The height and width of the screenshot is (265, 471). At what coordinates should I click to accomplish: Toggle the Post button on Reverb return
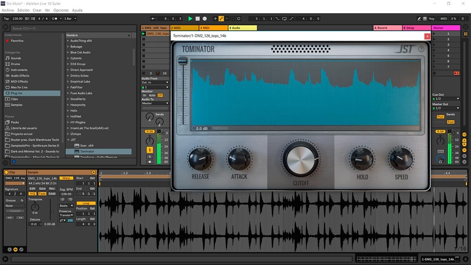[x=440, y=117]
